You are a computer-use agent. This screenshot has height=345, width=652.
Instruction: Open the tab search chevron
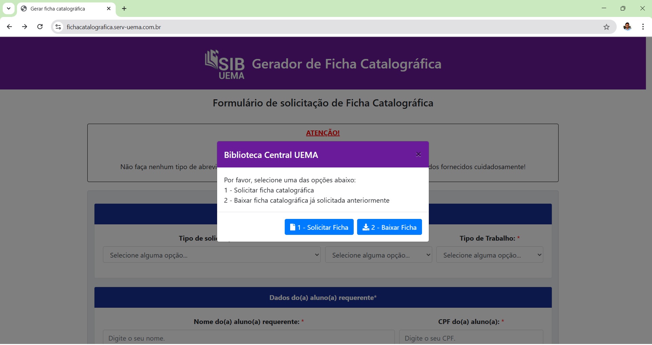click(x=8, y=8)
